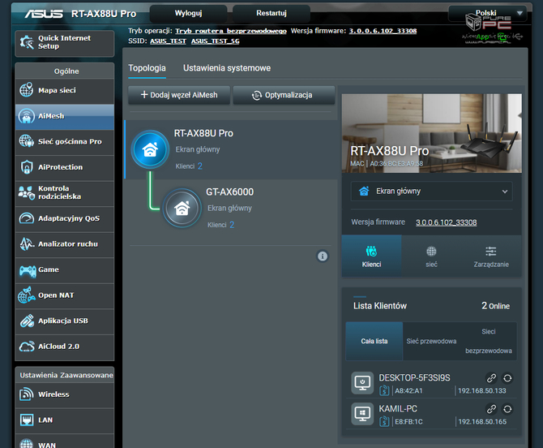Click the Aplikacja USB icon

tap(27, 321)
